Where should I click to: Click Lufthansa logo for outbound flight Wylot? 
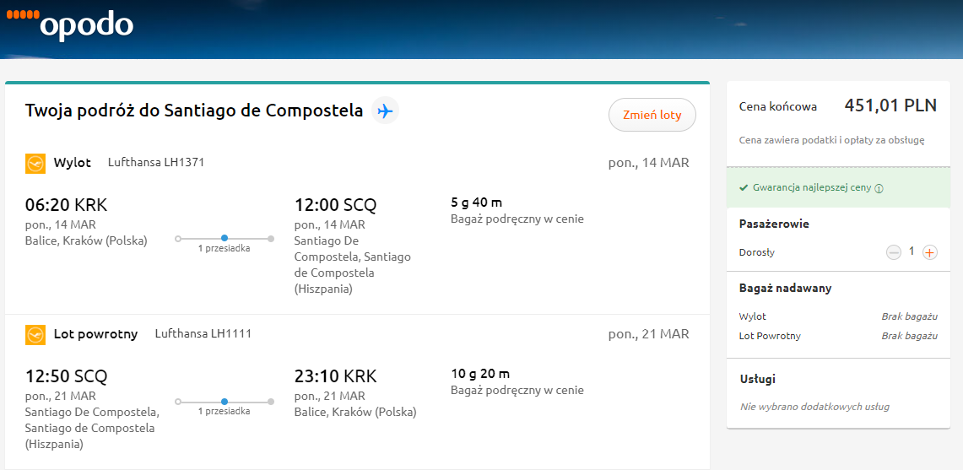[35, 164]
